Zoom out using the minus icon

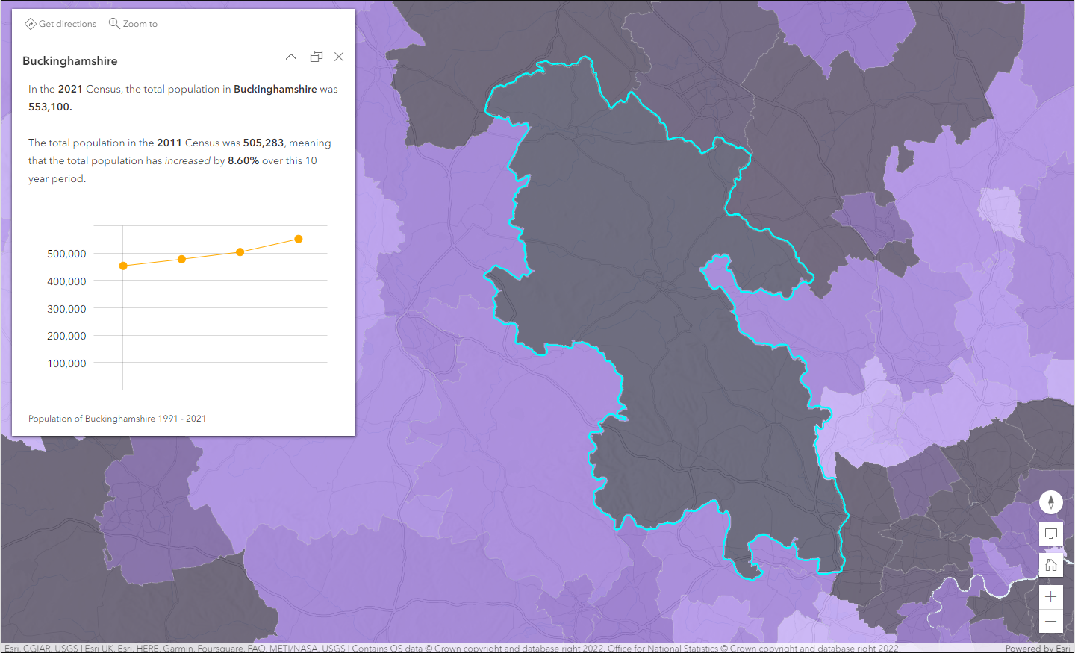pos(1050,621)
